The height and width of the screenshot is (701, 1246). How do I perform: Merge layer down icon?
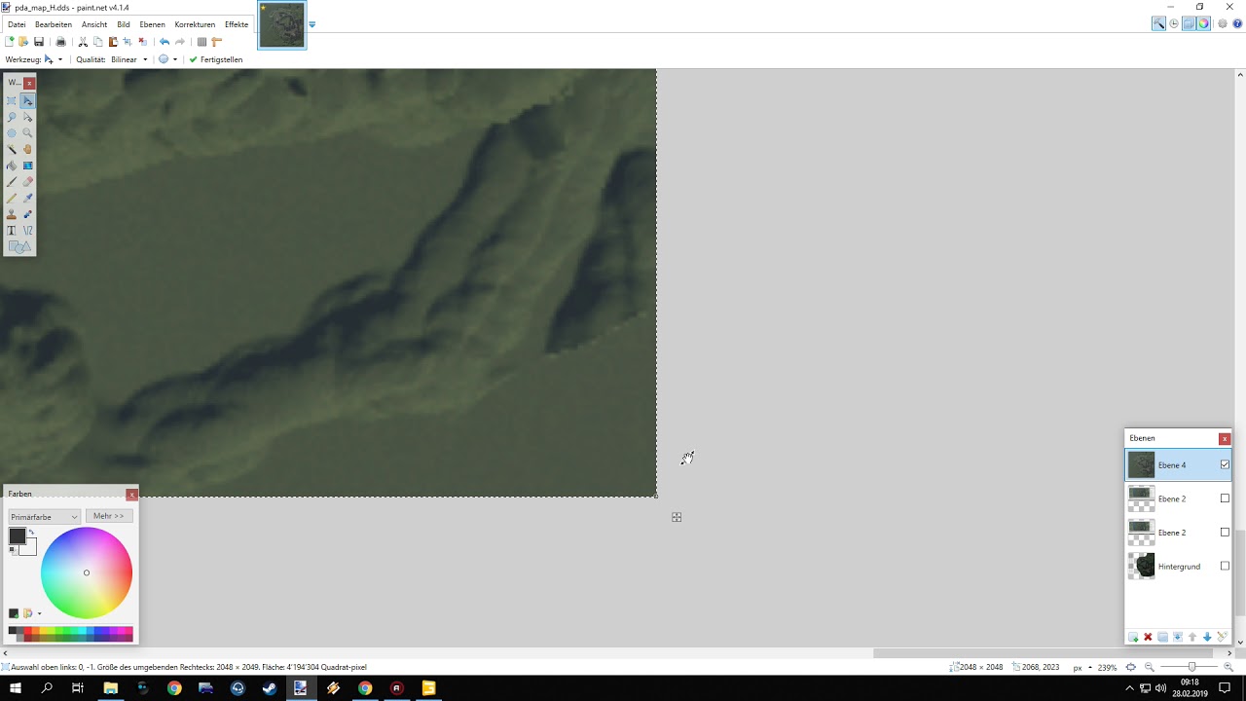pyautogui.click(x=1178, y=637)
